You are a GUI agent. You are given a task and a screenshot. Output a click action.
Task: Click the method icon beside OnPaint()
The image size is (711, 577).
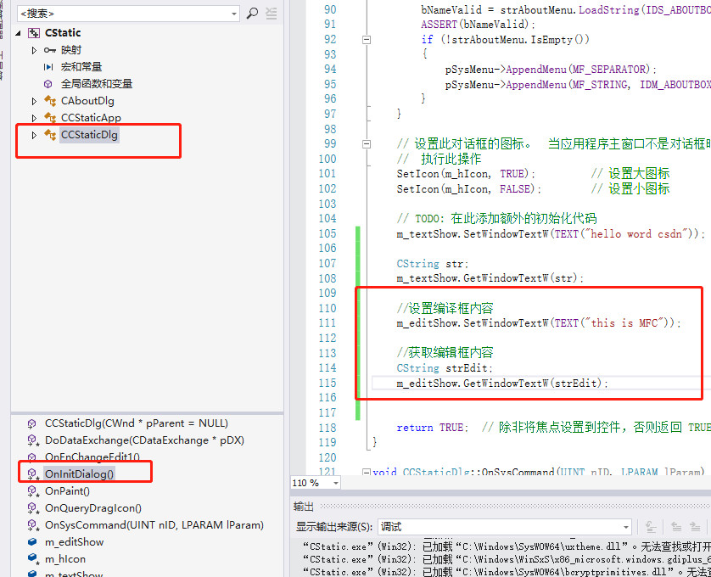33,491
